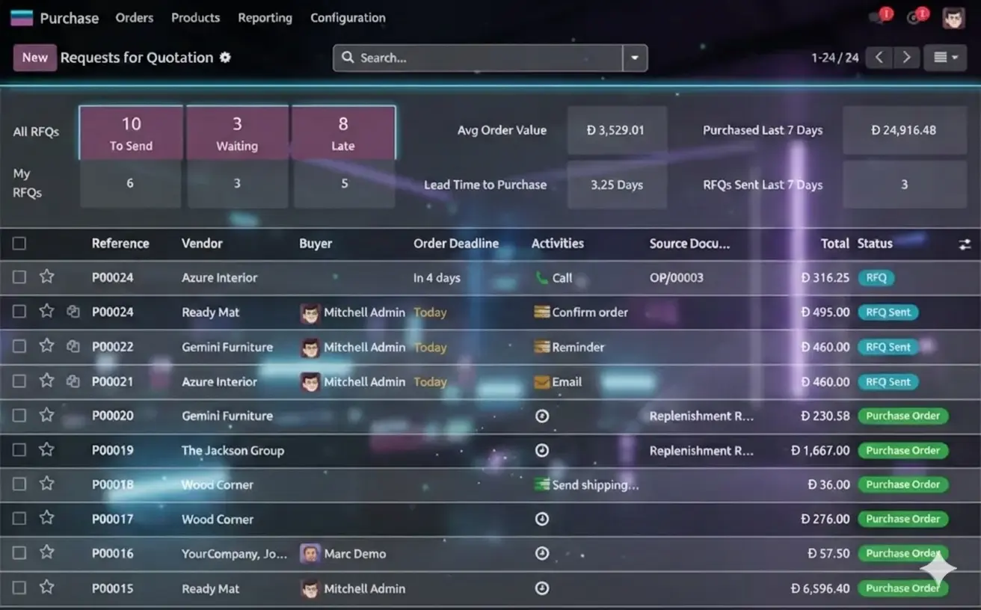This screenshot has height=610, width=981.
Task: Click the settings gear beside Requests for Quotation
Action: click(225, 58)
